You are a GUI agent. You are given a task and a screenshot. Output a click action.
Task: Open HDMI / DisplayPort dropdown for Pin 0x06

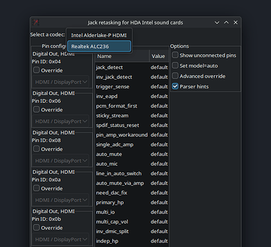click(x=61, y=121)
